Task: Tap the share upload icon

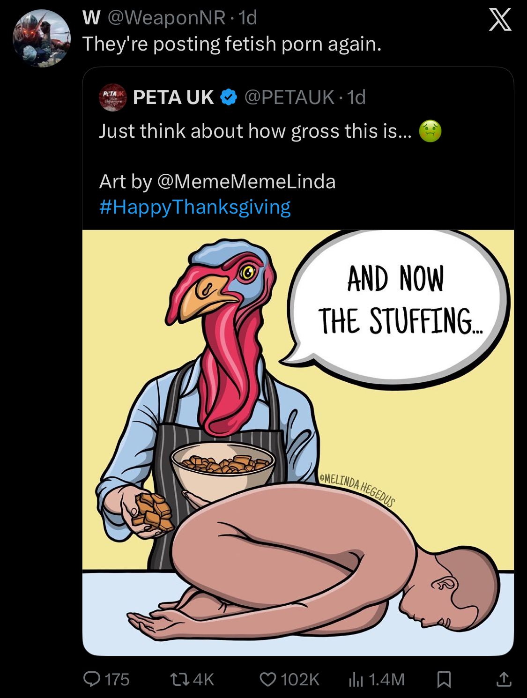Action: click(504, 679)
